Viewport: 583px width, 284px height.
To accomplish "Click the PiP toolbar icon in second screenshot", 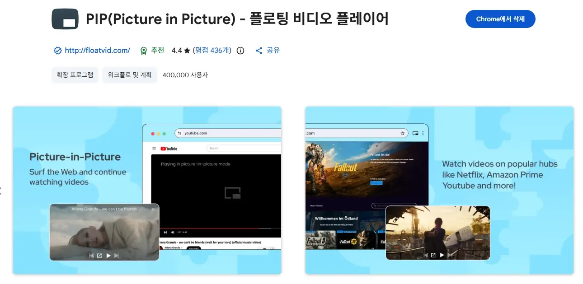I will (x=415, y=133).
